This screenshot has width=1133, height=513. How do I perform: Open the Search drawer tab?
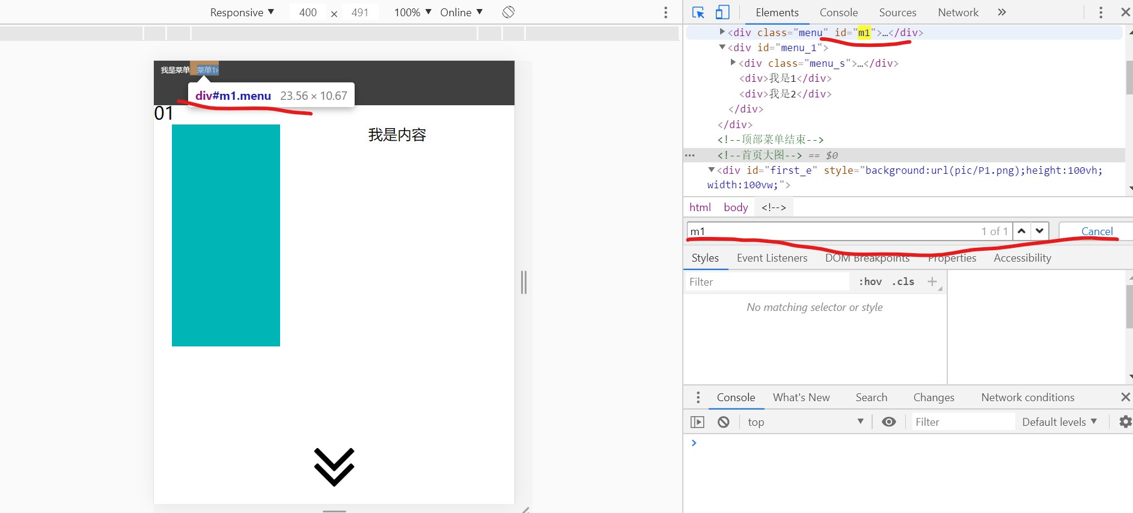tap(871, 398)
